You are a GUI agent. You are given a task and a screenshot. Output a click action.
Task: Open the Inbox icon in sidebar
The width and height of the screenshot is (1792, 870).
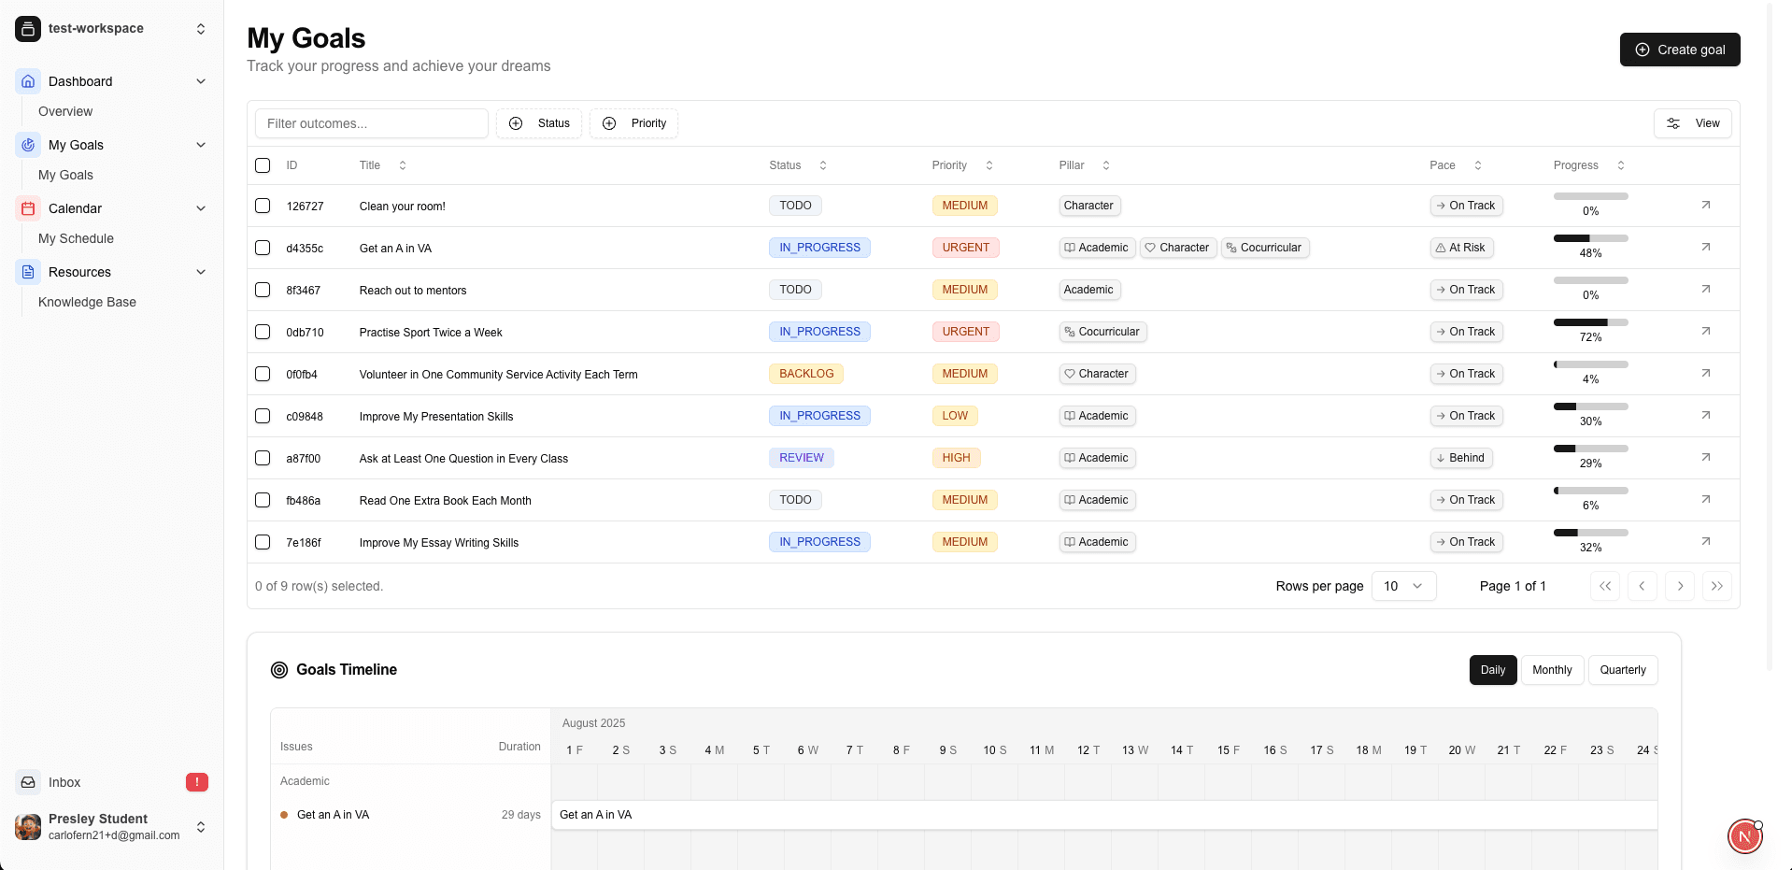pos(28,782)
